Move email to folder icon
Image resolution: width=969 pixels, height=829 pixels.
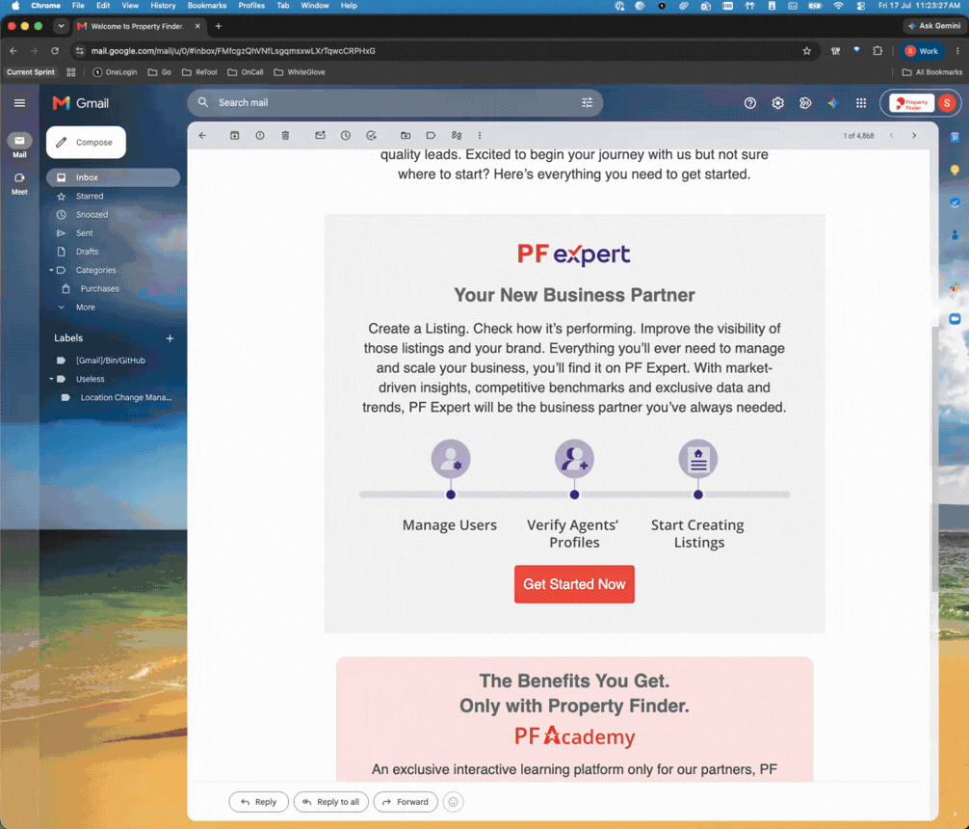coord(406,136)
